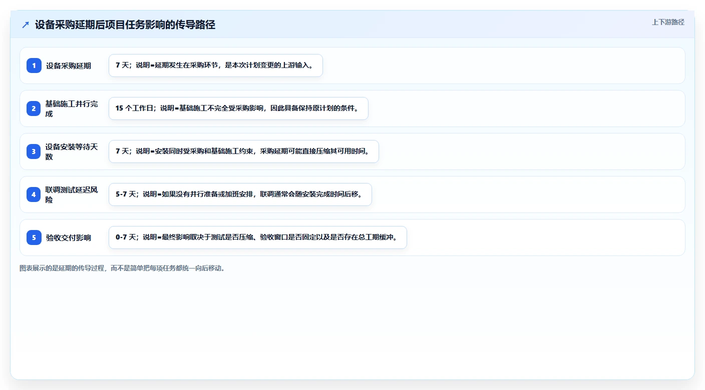Click the footnote 图表展示的是延期的传导过程
Image resolution: width=705 pixels, height=390 pixels.
(x=123, y=268)
